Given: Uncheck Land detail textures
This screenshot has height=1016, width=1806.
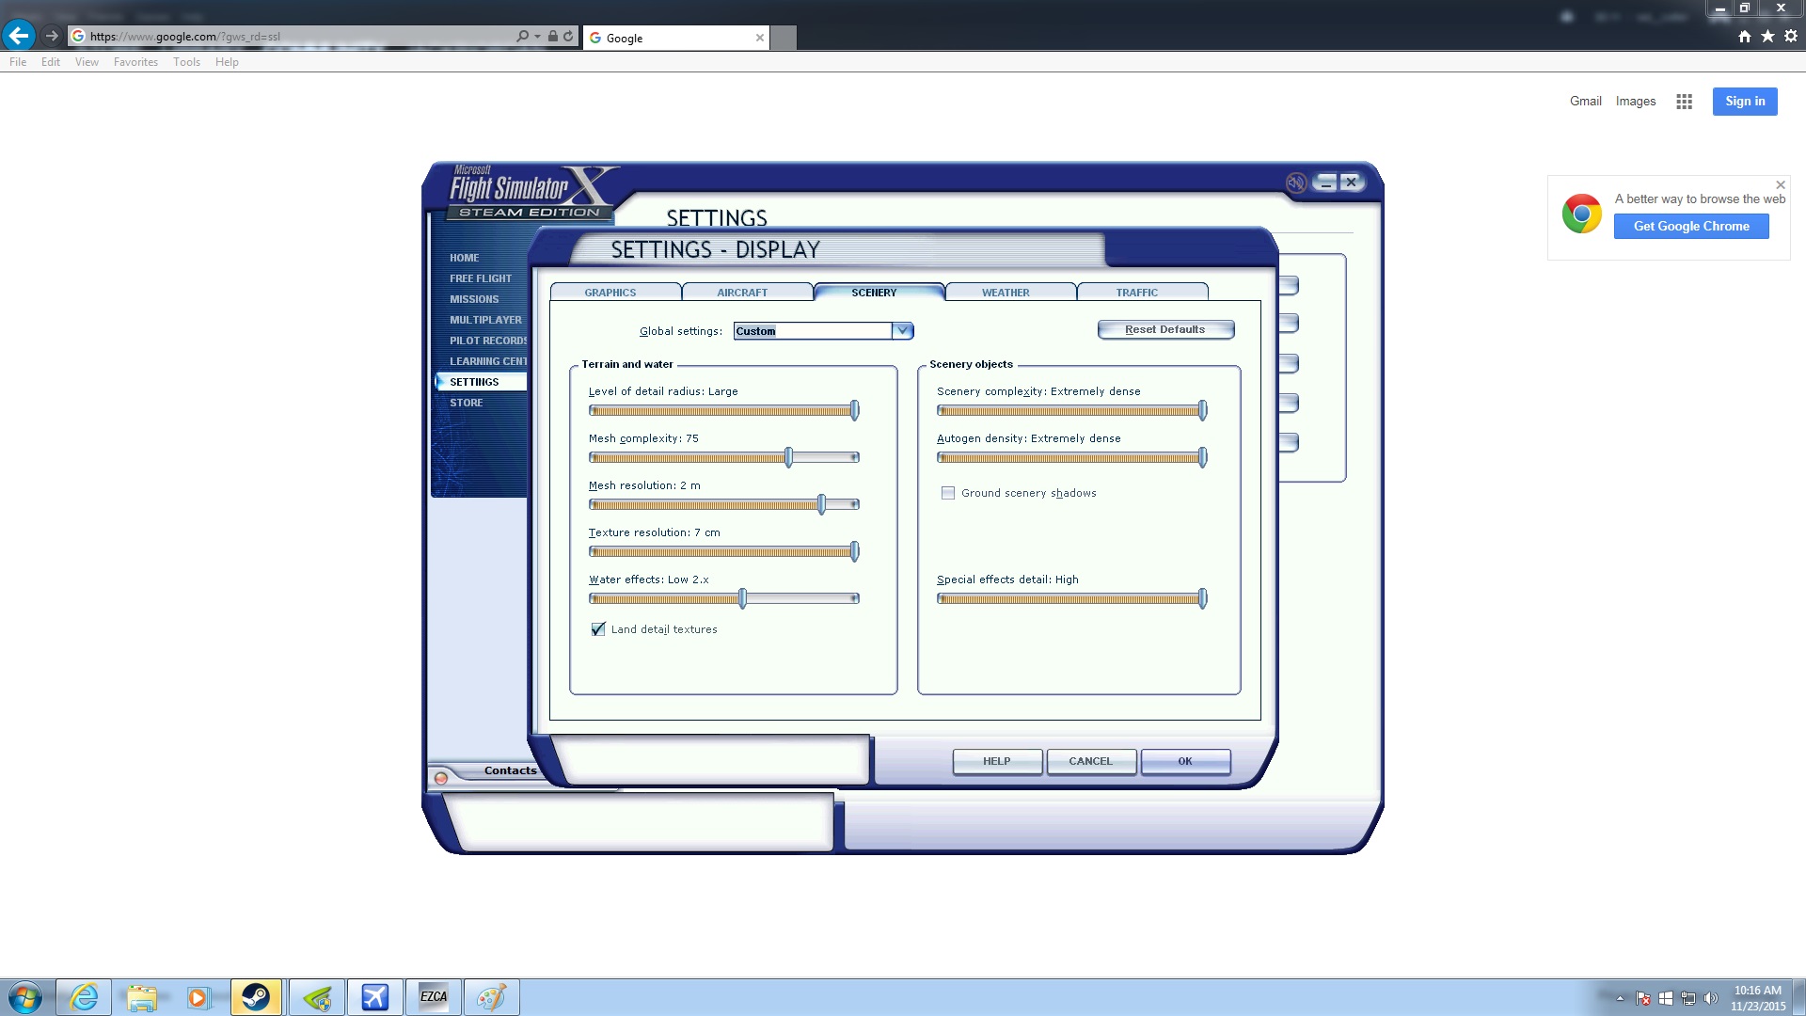Looking at the screenshot, I should tap(598, 629).
